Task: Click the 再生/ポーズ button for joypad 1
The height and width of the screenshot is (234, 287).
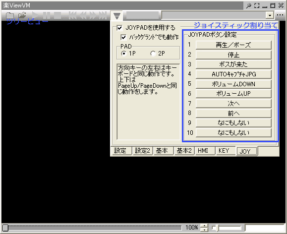Action: click(233, 45)
